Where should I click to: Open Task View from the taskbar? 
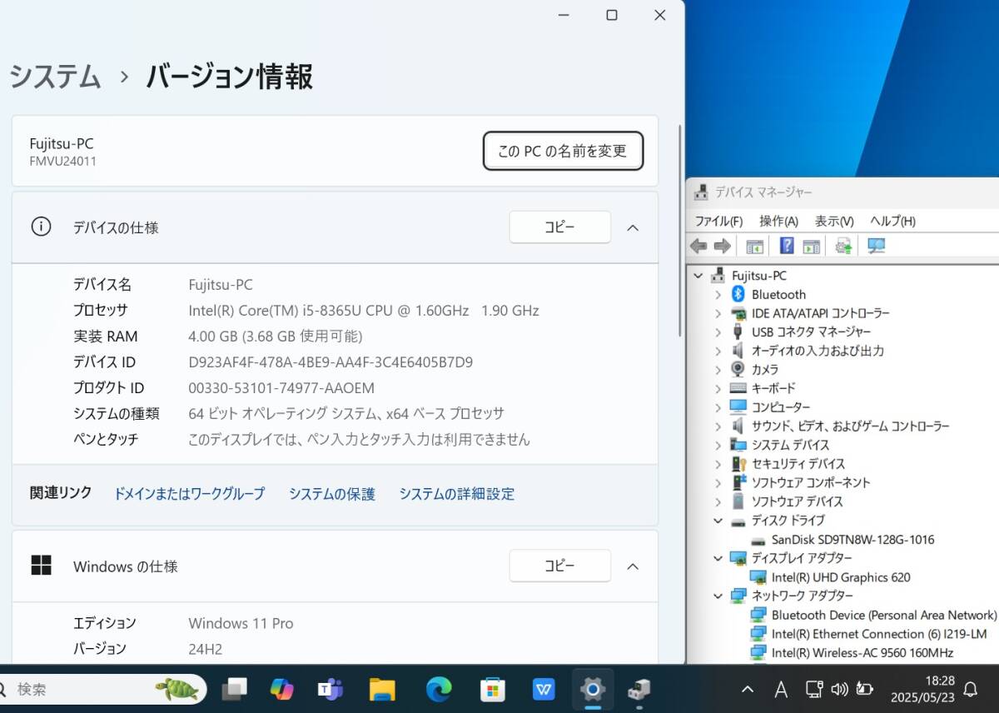pyautogui.click(x=235, y=689)
